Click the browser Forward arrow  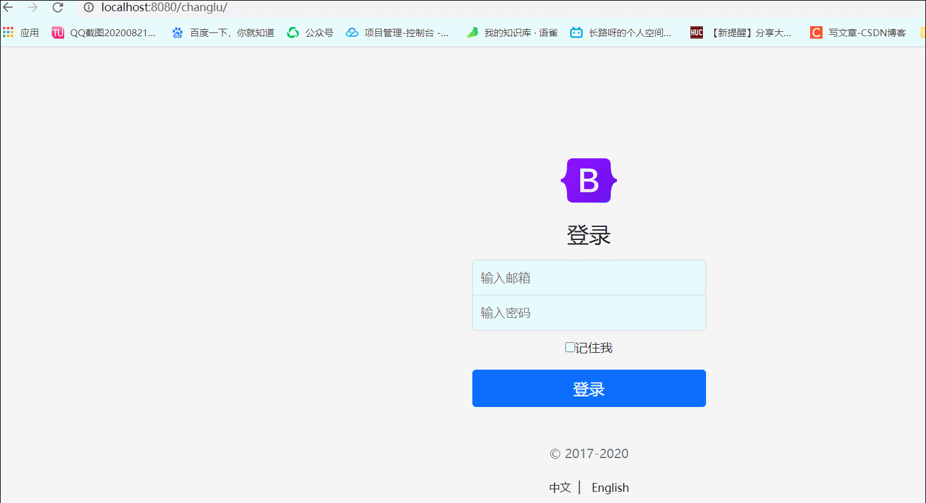tap(33, 7)
